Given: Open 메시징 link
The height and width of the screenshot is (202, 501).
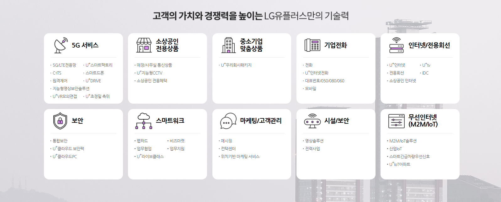Looking at the screenshot, I should tap(227, 141).
